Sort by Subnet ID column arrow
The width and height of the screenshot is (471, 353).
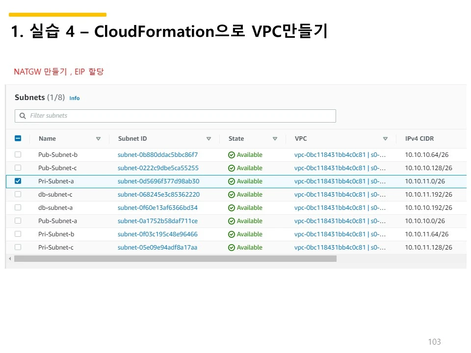pyautogui.click(x=209, y=139)
